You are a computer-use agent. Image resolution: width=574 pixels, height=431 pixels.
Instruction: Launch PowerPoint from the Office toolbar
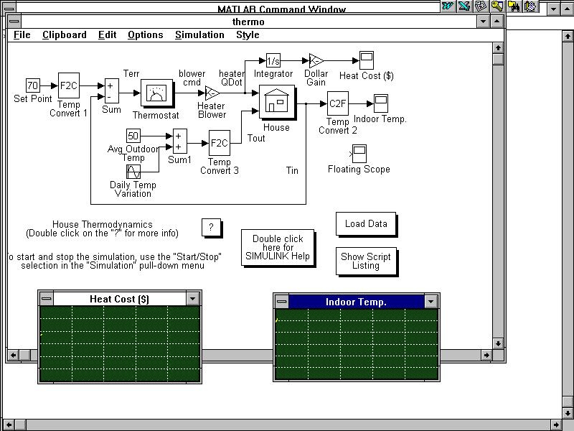(x=481, y=6)
